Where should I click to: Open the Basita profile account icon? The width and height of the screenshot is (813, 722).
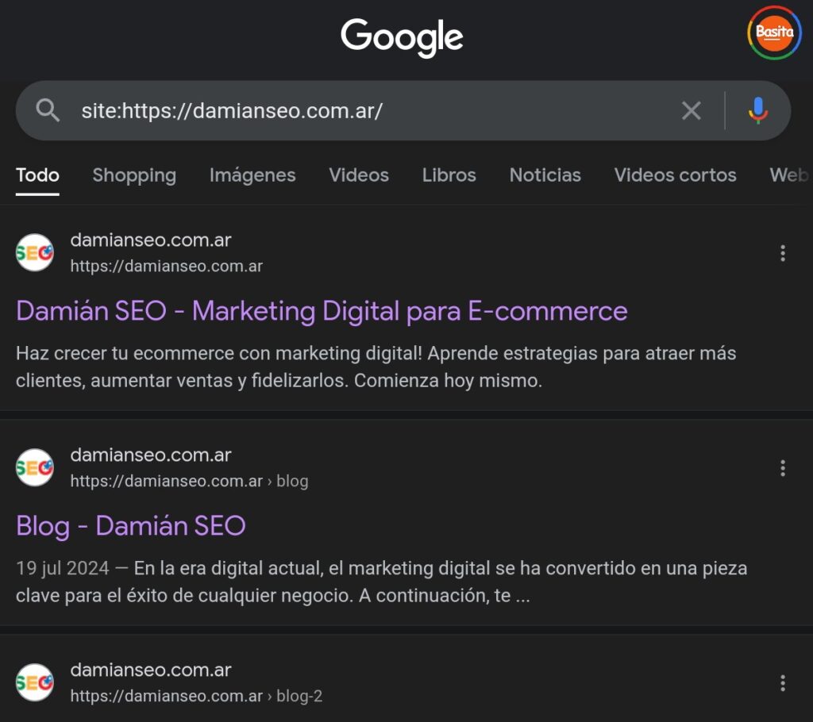click(x=773, y=33)
